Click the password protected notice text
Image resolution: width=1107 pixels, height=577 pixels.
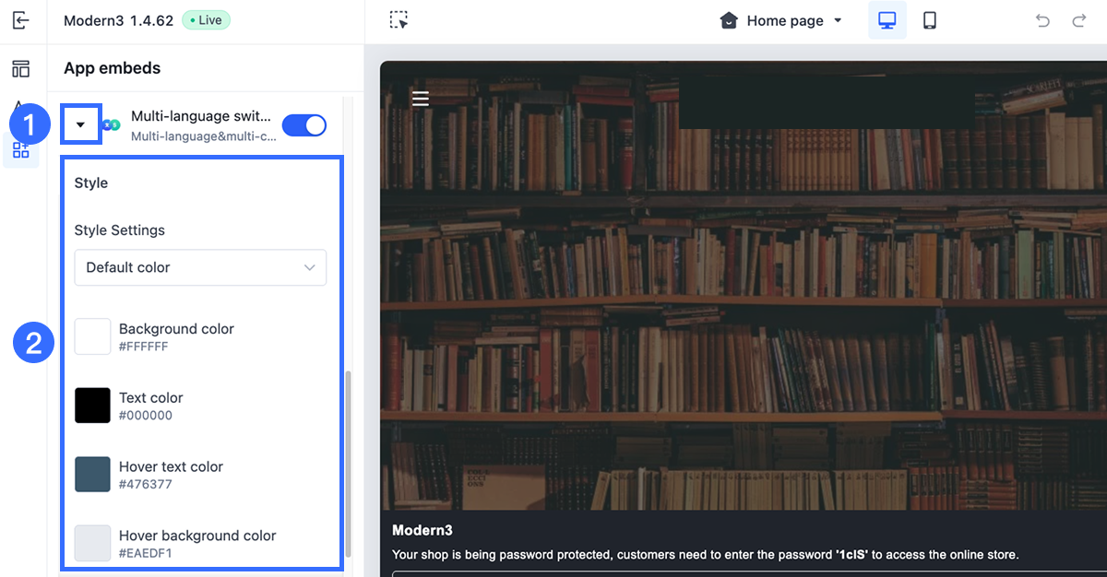pos(706,555)
